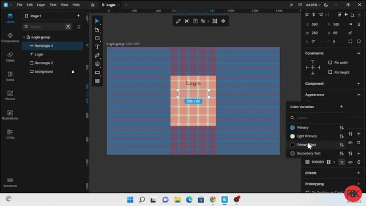Collapse all layers icon beside search

pos(79,27)
